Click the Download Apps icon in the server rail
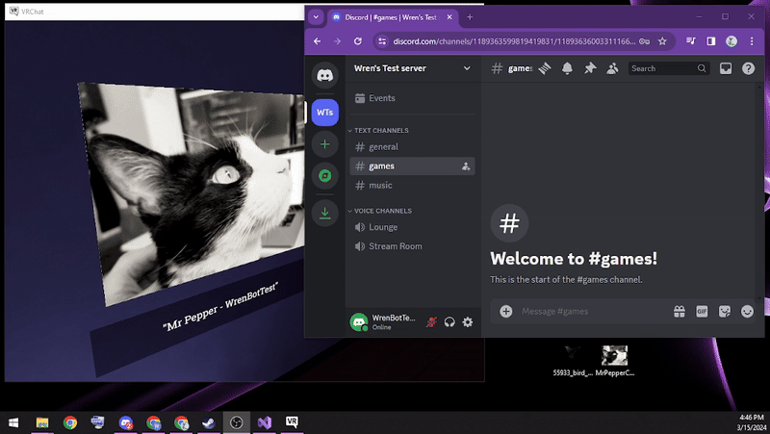The image size is (770, 434). point(324,213)
